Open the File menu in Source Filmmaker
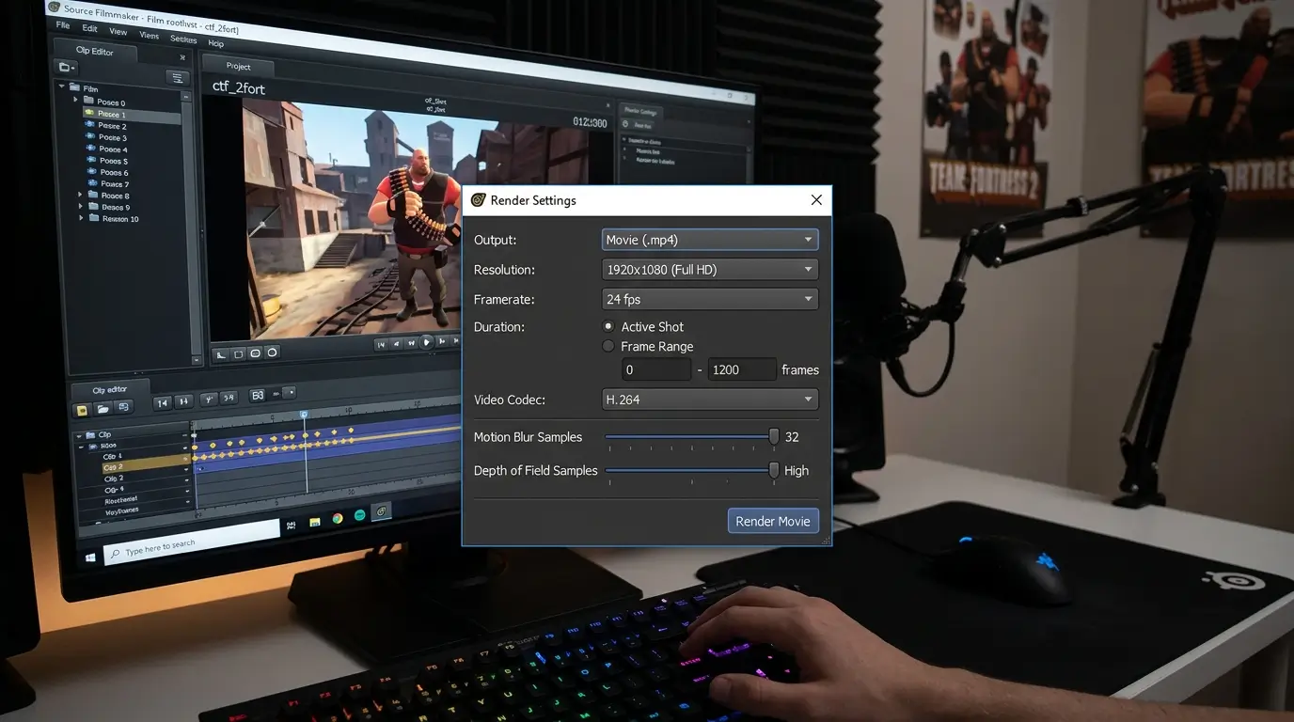The image size is (1294, 722). click(63, 25)
